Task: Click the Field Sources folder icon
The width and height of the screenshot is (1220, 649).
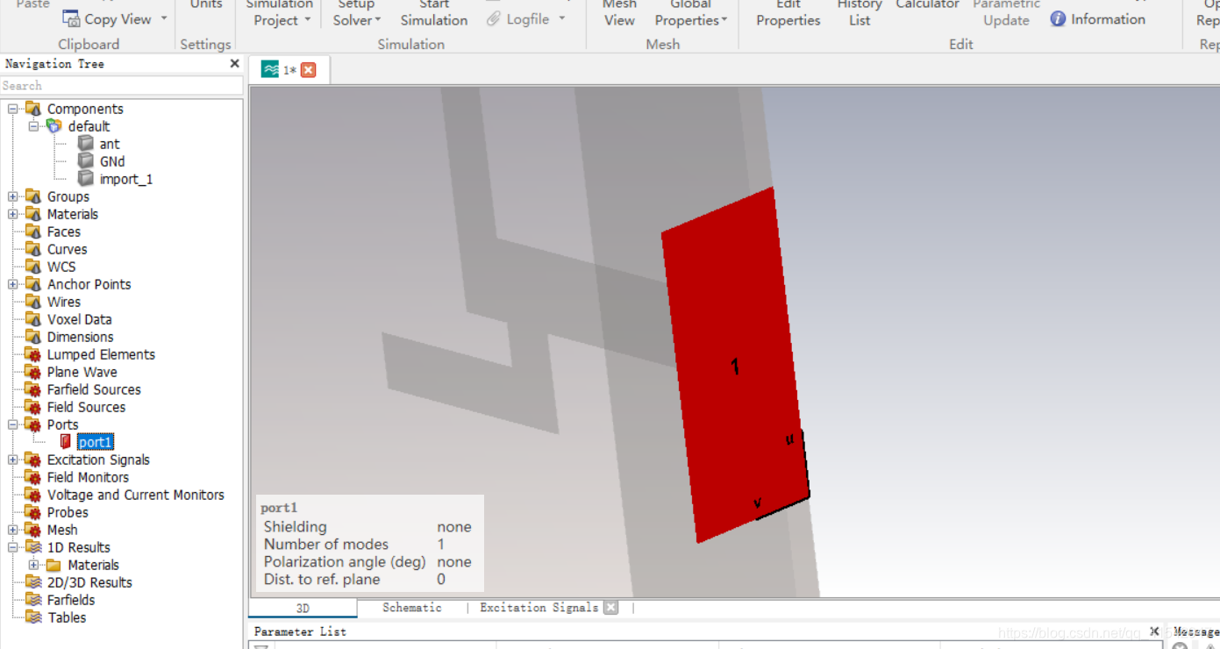Action: coord(33,407)
